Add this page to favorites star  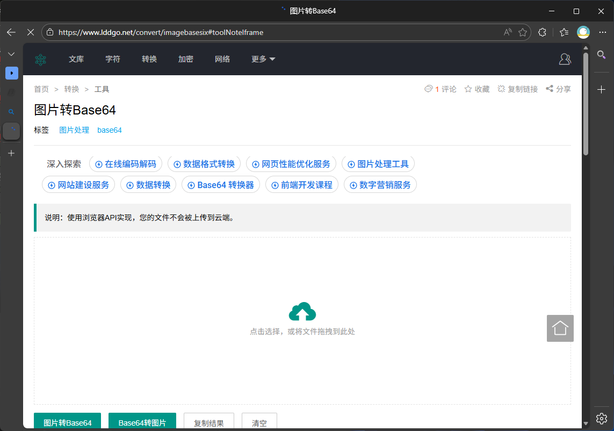[x=522, y=32]
